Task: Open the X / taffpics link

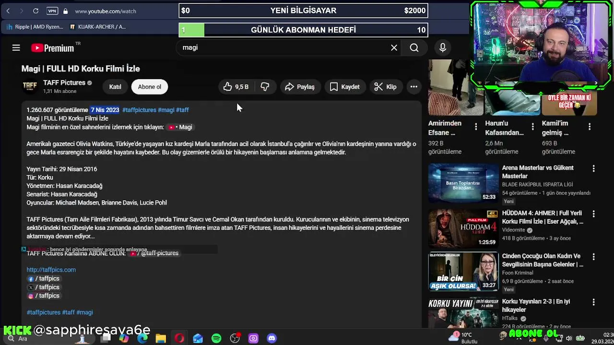Action: point(44,287)
